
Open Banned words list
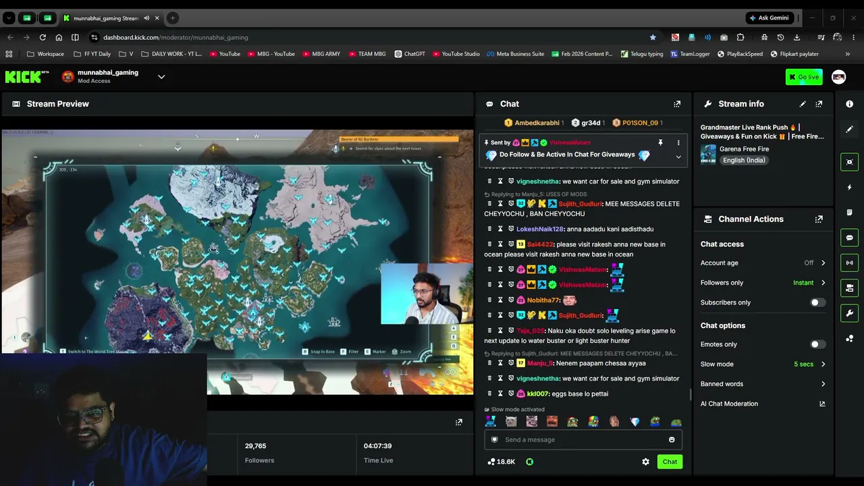(x=763, y=384)
